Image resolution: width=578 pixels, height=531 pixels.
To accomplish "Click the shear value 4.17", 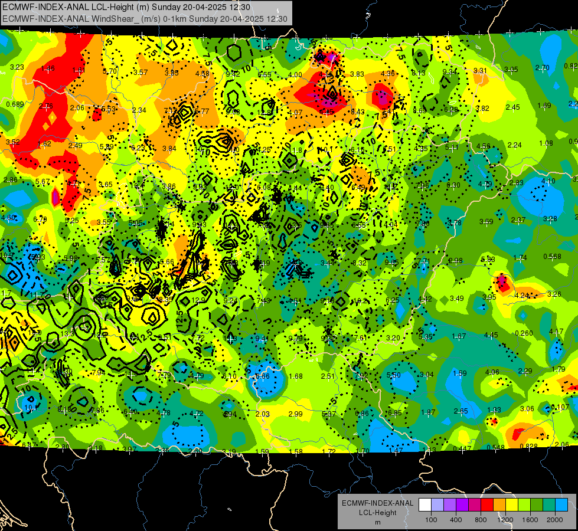I will coord(556,332).
